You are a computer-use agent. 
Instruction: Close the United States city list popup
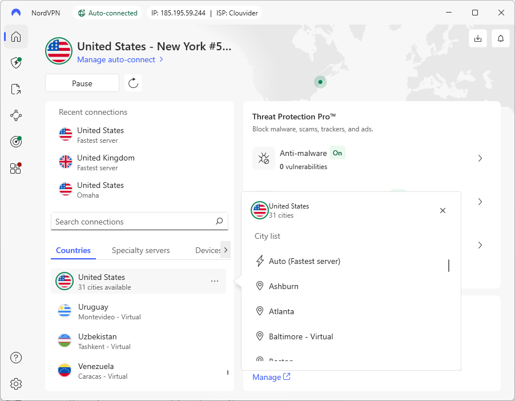(x=442, y=210)
